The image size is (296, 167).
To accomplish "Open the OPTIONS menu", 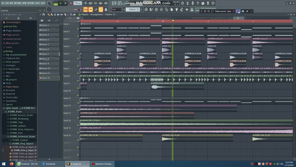I will point(31,3).
